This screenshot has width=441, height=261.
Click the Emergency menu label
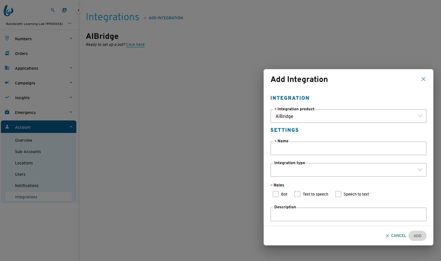pos(25,113)
